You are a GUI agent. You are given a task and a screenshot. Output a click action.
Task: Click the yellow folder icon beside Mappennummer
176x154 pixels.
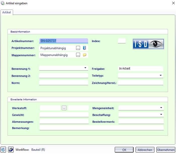click(x=85, y=55)
